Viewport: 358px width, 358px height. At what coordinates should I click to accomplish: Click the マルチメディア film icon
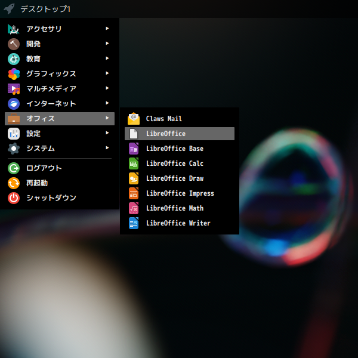pyautogui.click(x=14, y=89)
